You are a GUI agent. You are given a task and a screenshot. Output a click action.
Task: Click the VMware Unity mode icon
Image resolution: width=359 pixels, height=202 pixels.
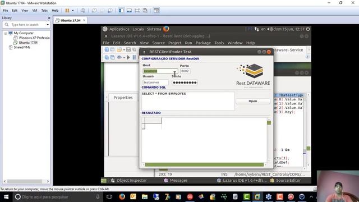(145, 11)
